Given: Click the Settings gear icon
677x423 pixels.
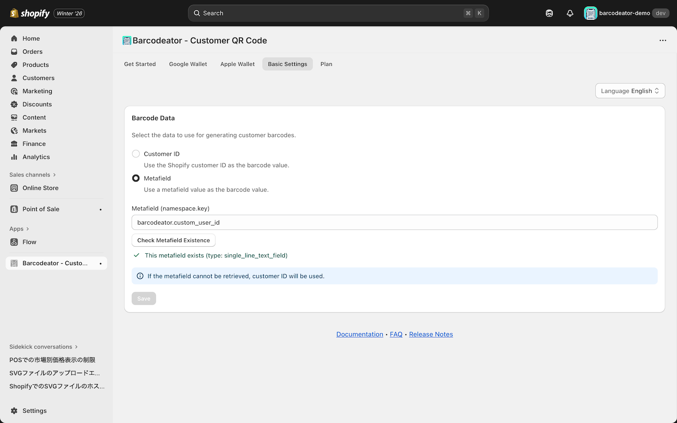Looking at the screenshot, I should coord(14,411).
